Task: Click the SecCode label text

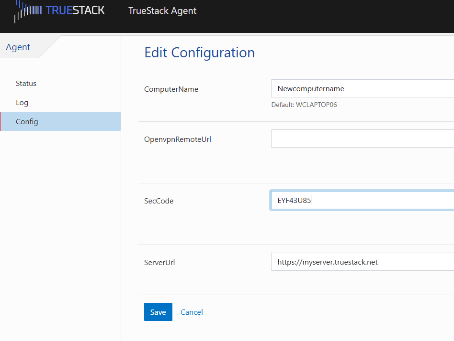Action: click(x=159, y=201)
